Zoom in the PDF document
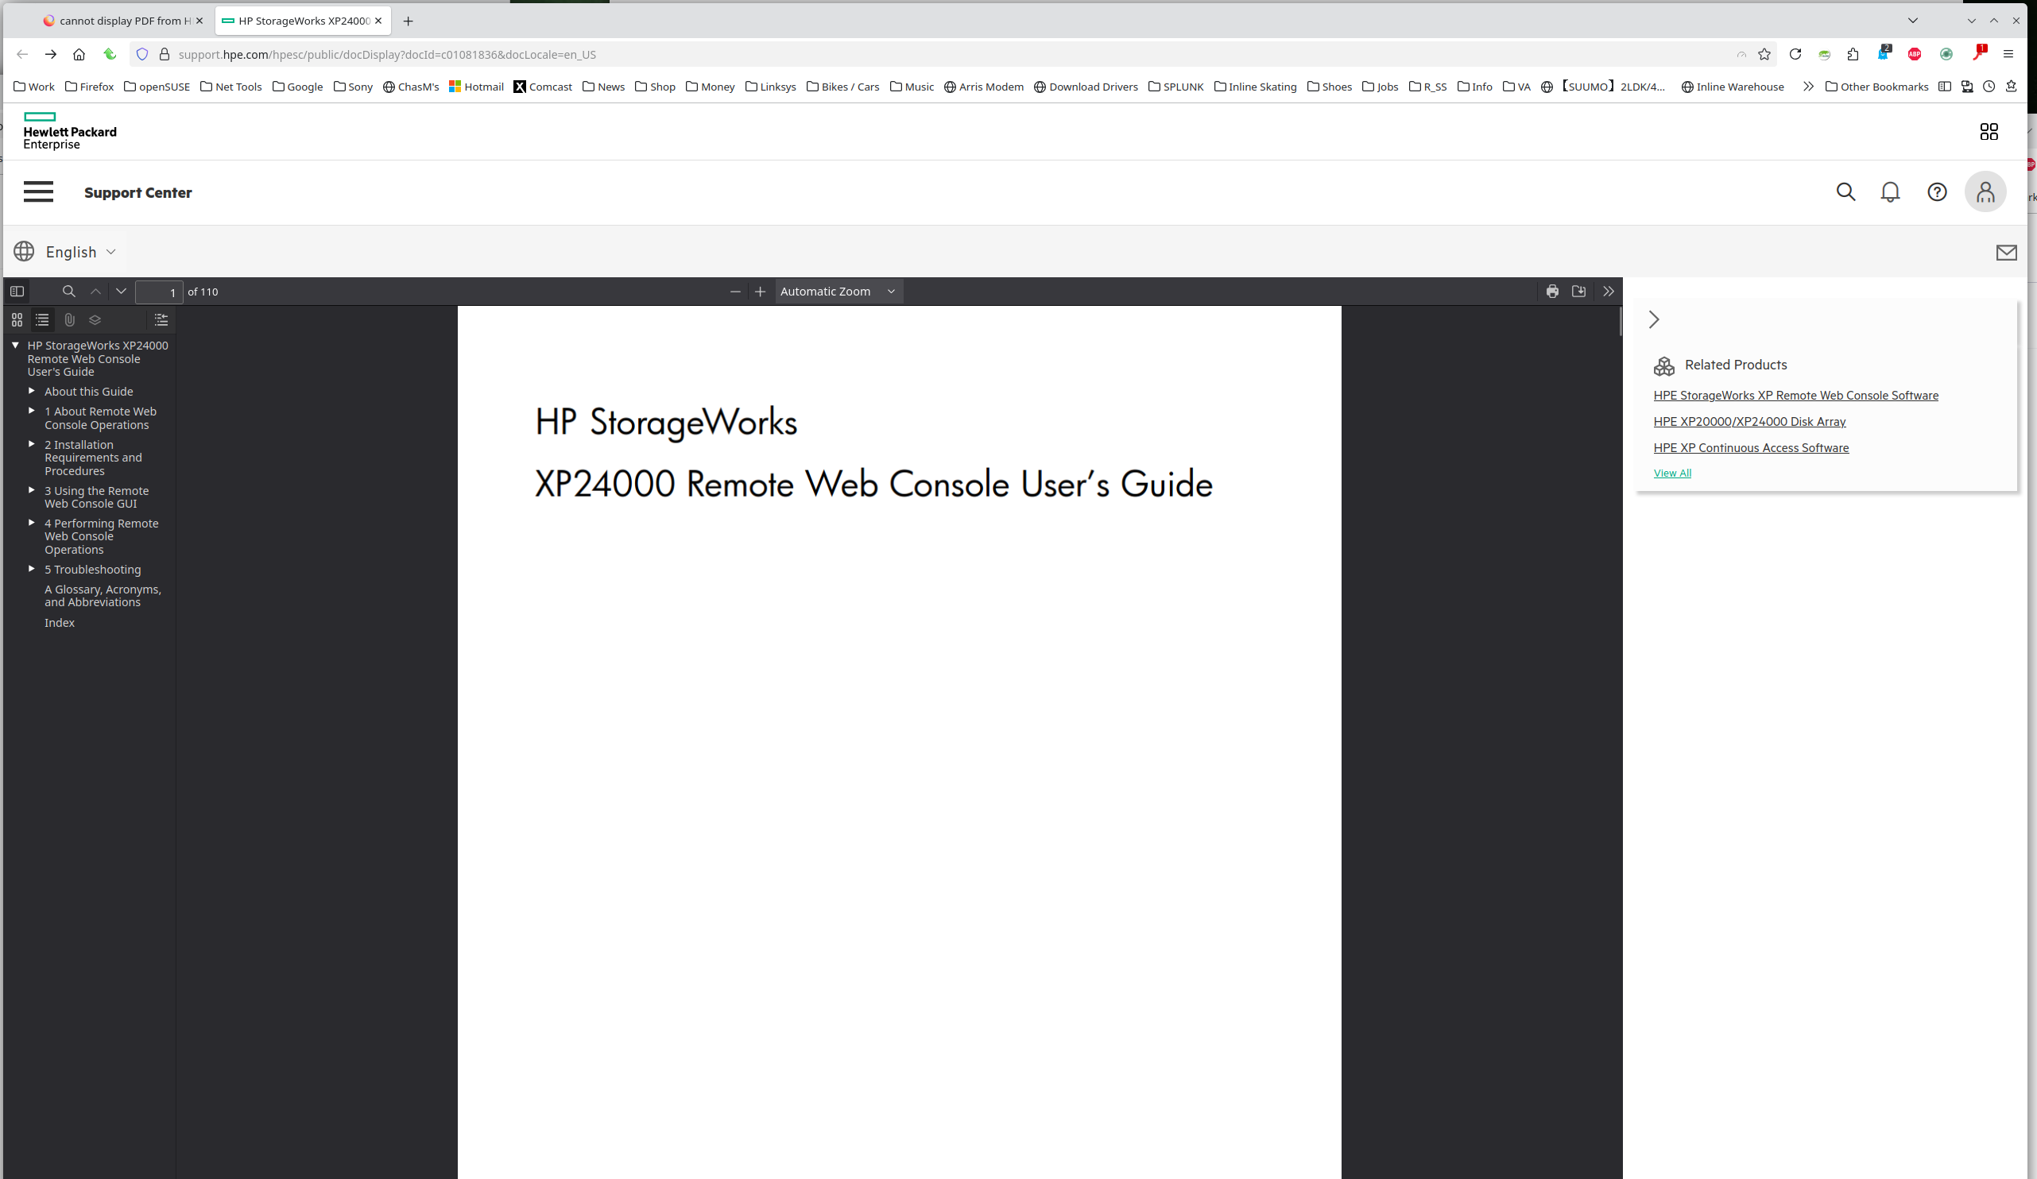This screenshot has height=1179, width=2037. [x=760, y=292]
